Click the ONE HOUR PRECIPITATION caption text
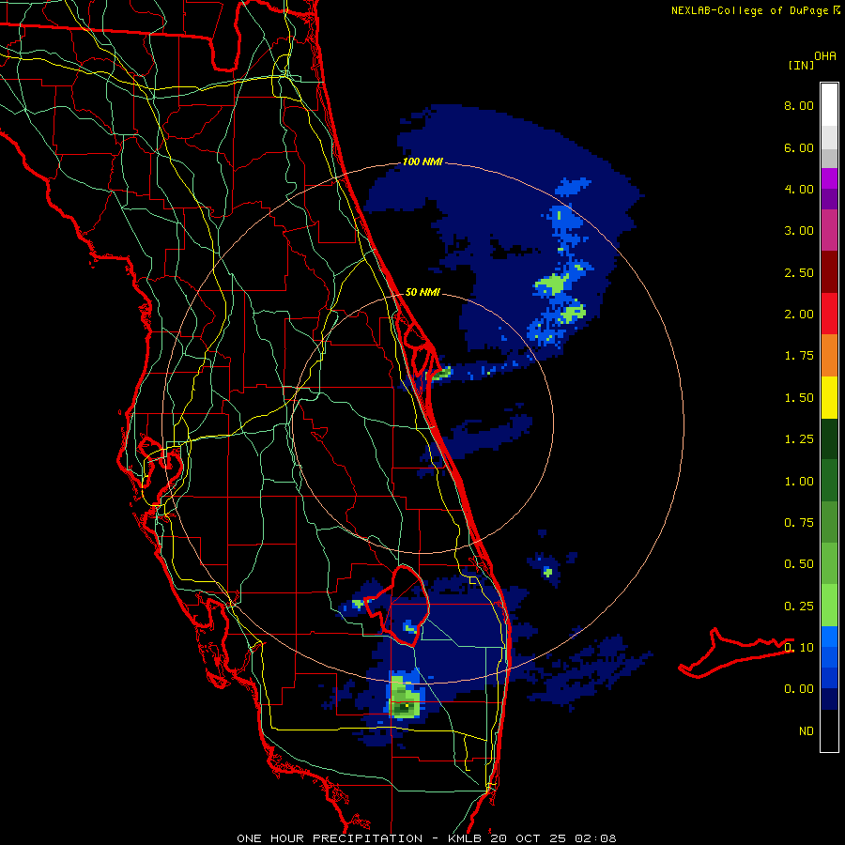The width and height of the screenshot is (845, 845). [330, 838]
